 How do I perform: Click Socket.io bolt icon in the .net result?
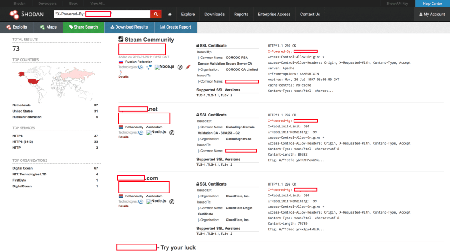point(172,132)
